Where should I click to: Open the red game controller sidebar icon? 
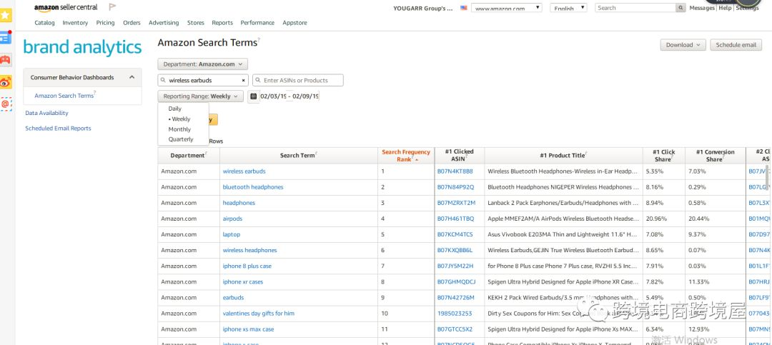tap(6, 59)
